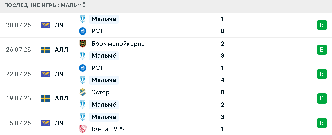
Task: Click green В badge for 30.07.25 match
Action: click(x=322, y=25)
